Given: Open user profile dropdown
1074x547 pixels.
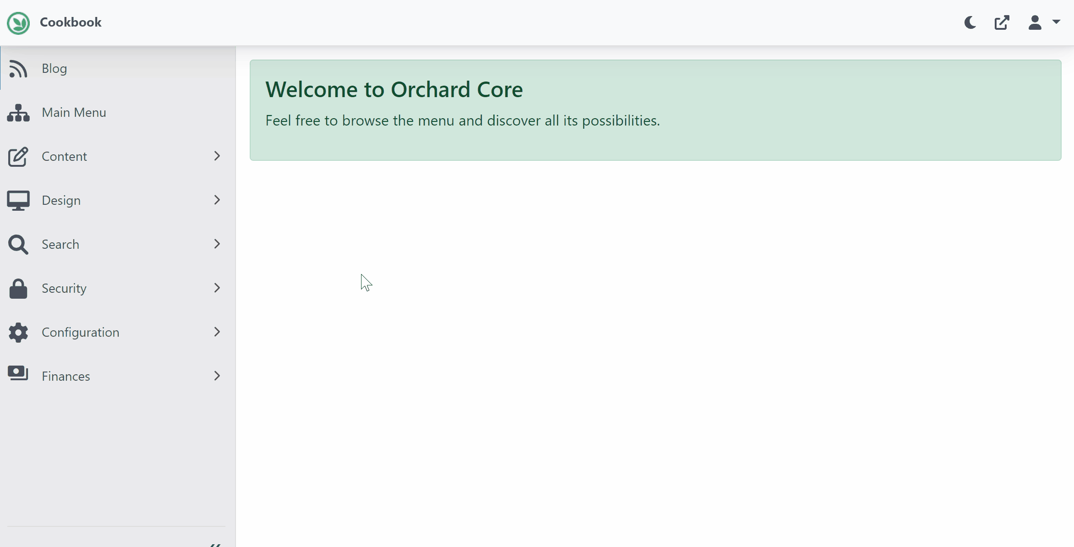Looking at the screenshot, I should coord(1043,22).
